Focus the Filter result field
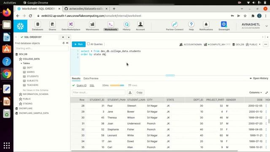This screenshot has width=270, height=152. [98, 92]
